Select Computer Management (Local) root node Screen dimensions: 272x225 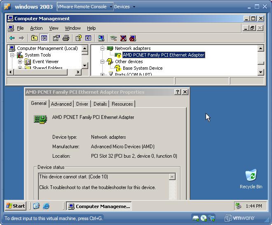point(47,48)
